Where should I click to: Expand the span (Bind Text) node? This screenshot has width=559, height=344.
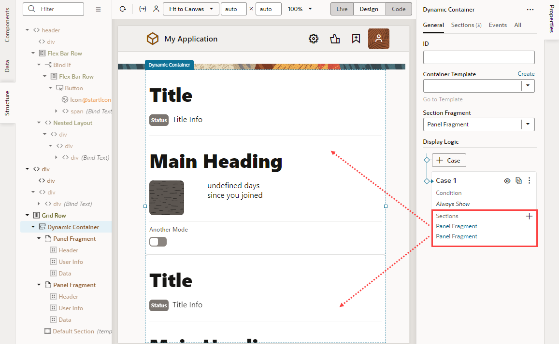tap(56, 111)
